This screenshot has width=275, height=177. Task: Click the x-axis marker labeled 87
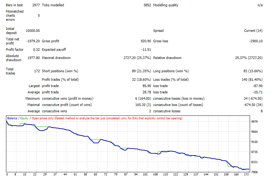click(x=126, y=174)
